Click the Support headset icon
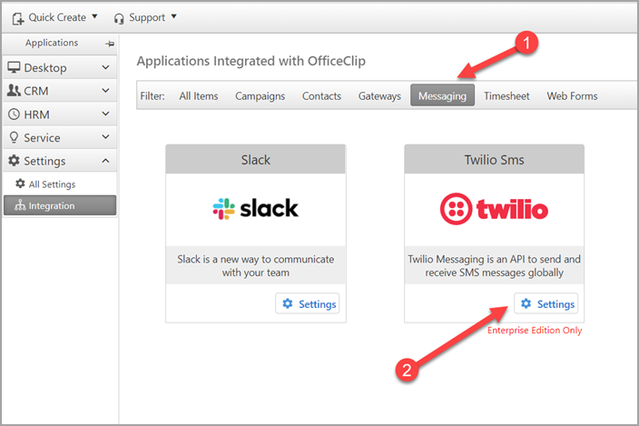639x426 pixels. 119,18
